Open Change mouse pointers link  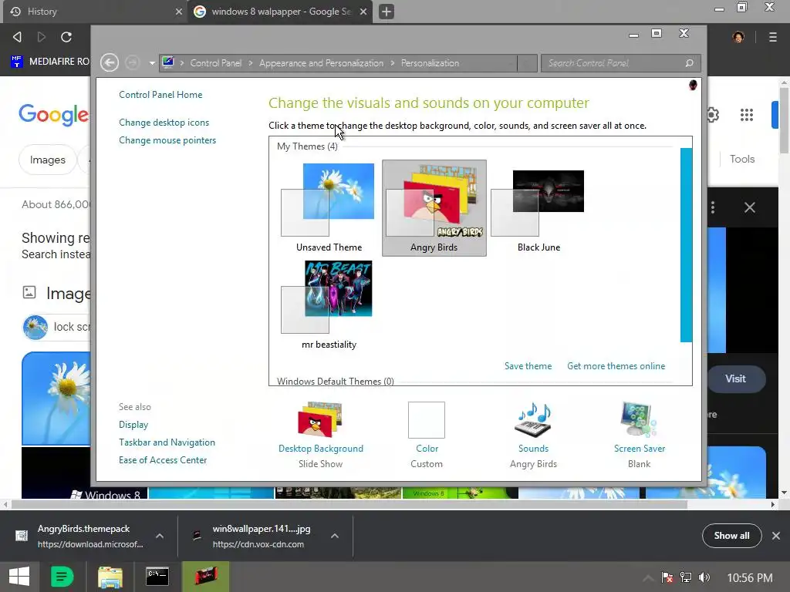pos(167,140)
